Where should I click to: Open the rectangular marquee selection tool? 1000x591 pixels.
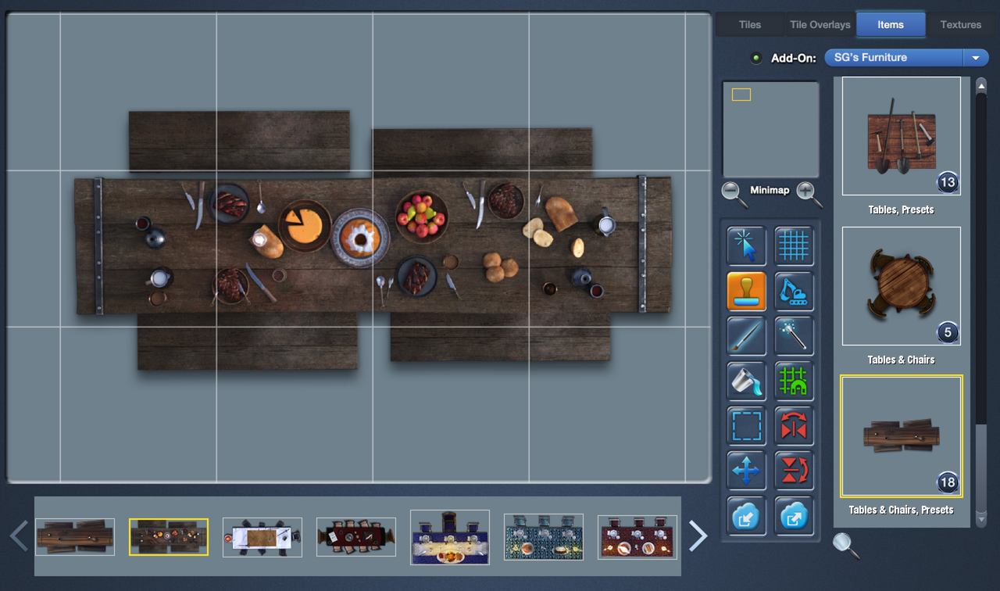click(x=746, y=426)
